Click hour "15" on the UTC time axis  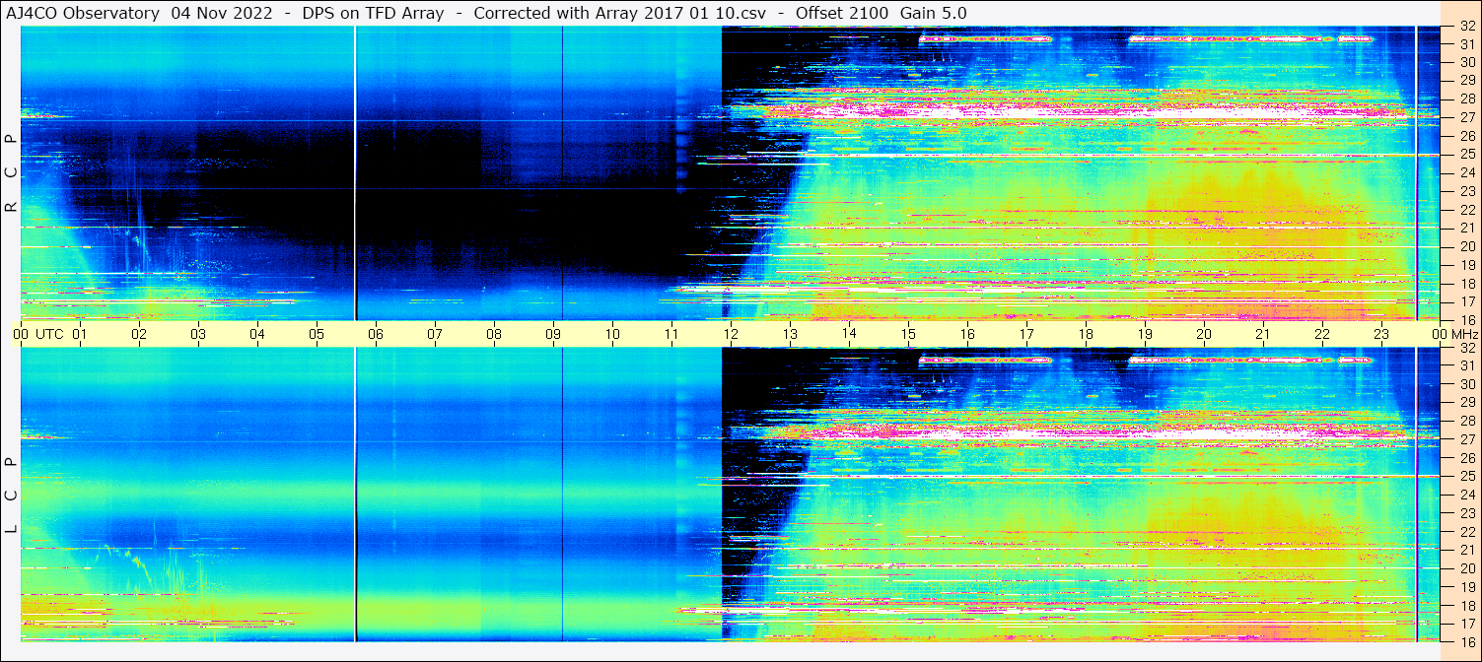point(908,334)
